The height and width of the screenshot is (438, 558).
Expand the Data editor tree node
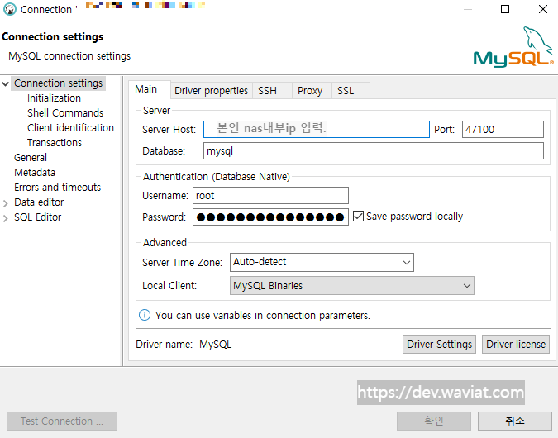(x=5, y=203)
